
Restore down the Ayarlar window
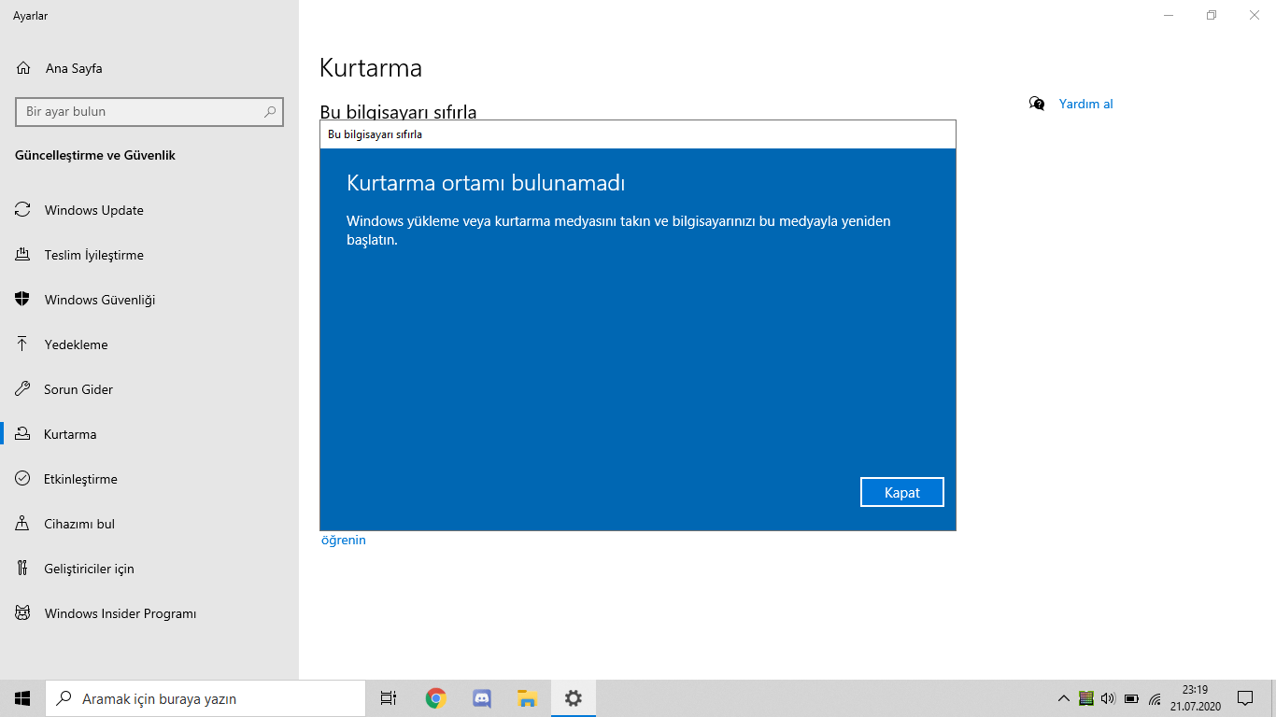point(1212,15)
